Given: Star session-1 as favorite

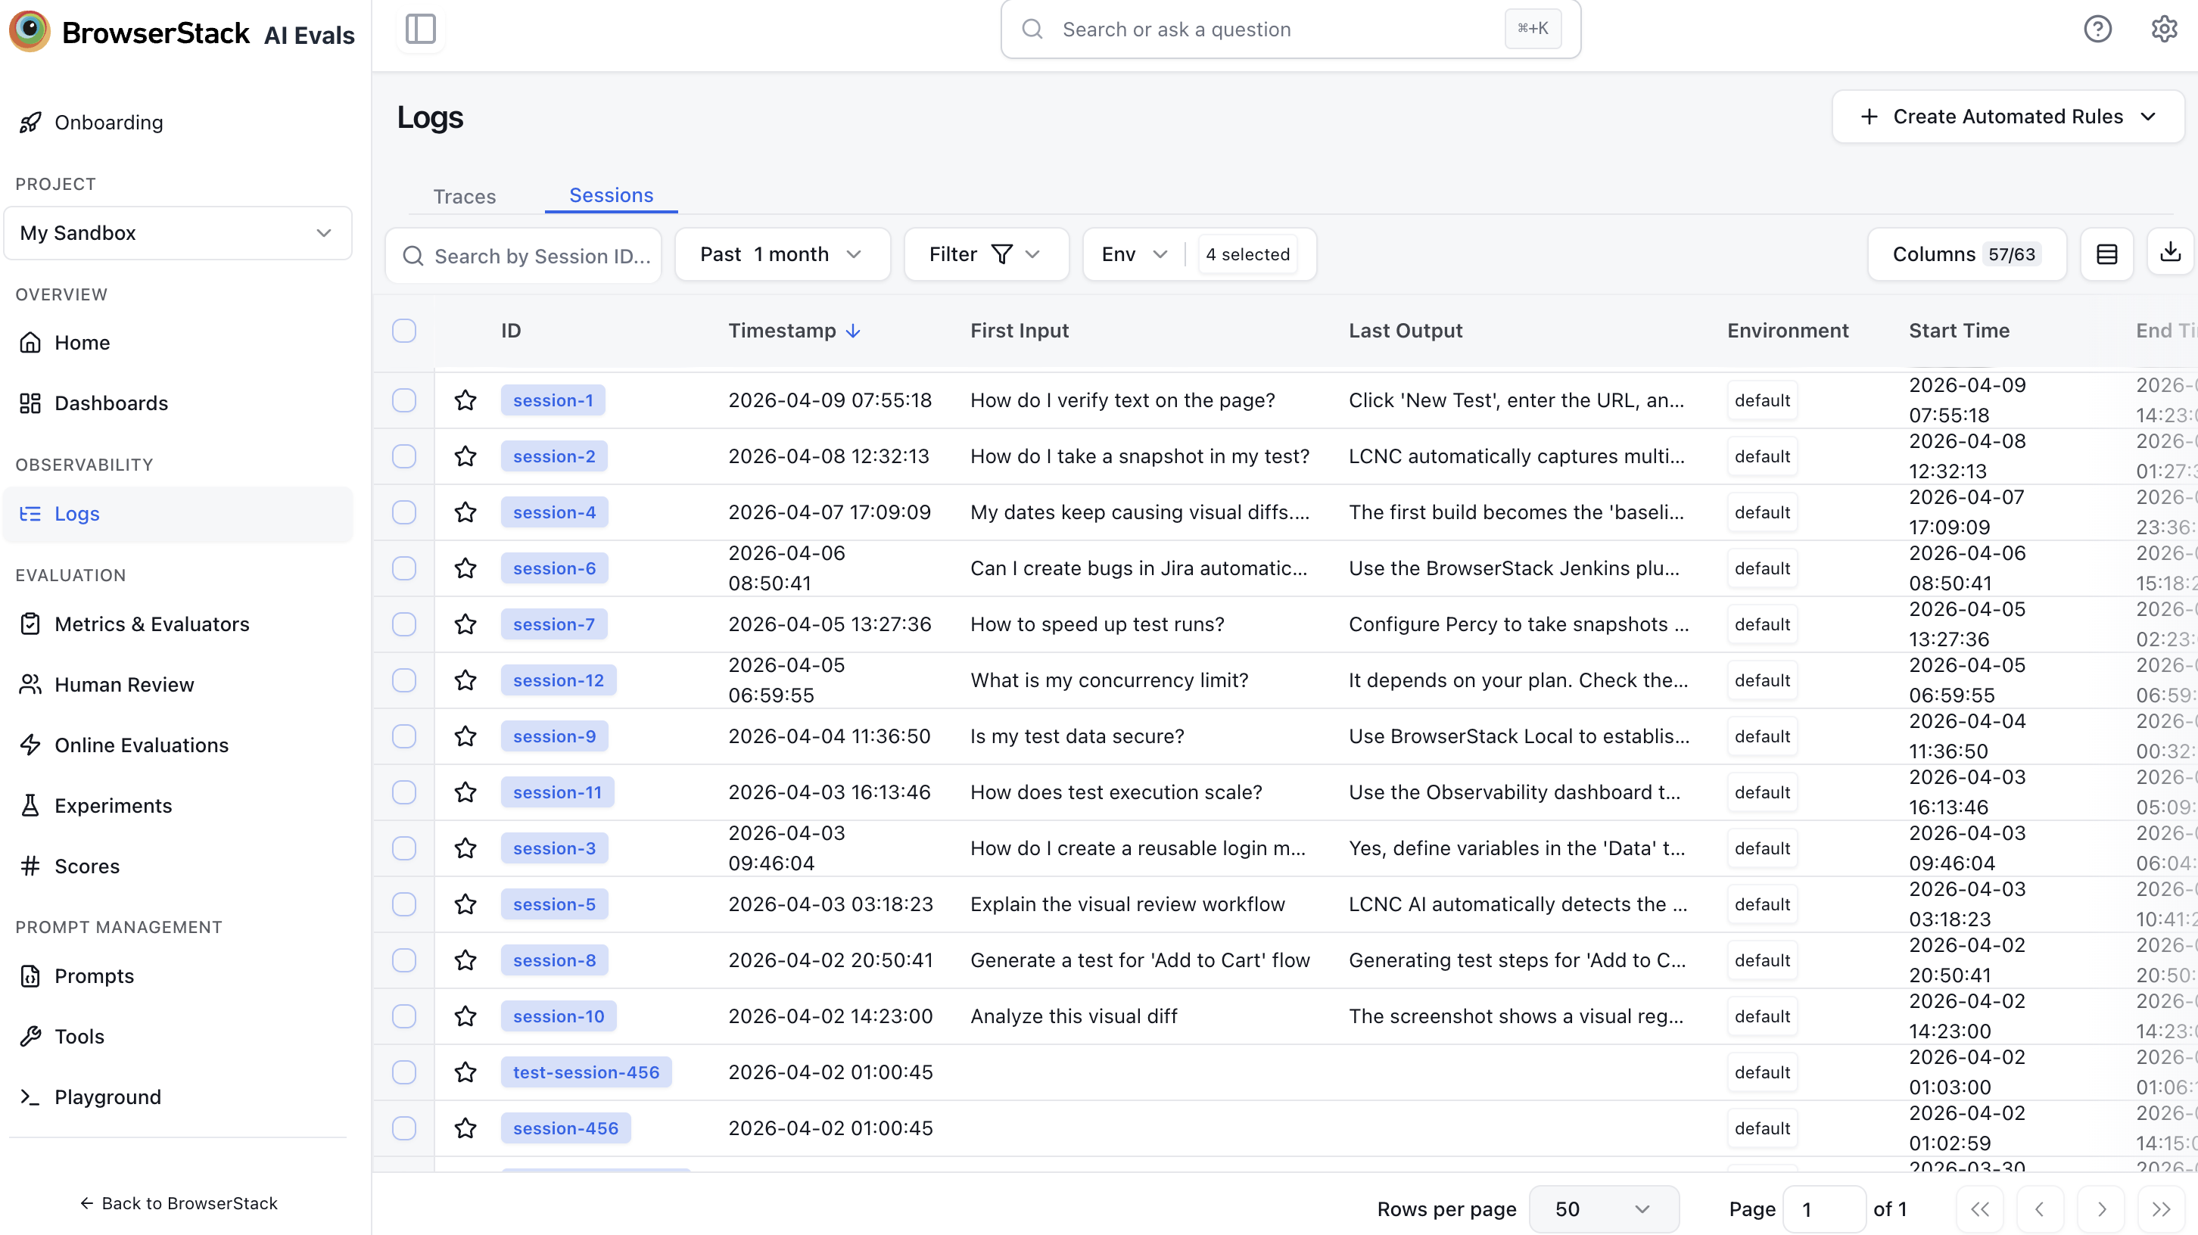Looking at the screenshot, I should (465, 400).
